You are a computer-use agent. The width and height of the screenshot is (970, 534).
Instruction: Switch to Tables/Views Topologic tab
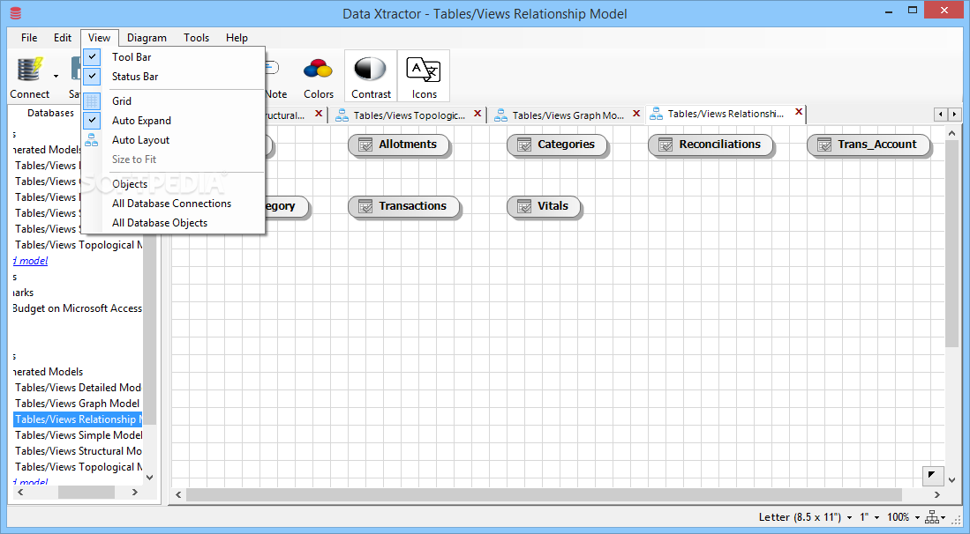point(409,115)
